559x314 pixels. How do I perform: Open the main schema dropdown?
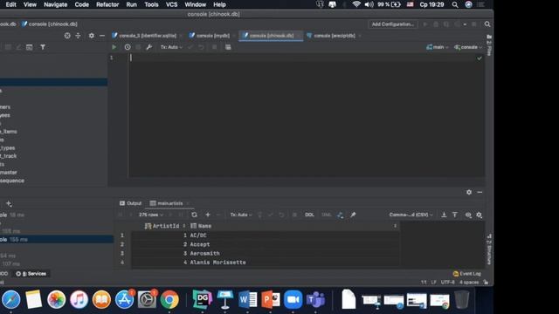(438, 47)
